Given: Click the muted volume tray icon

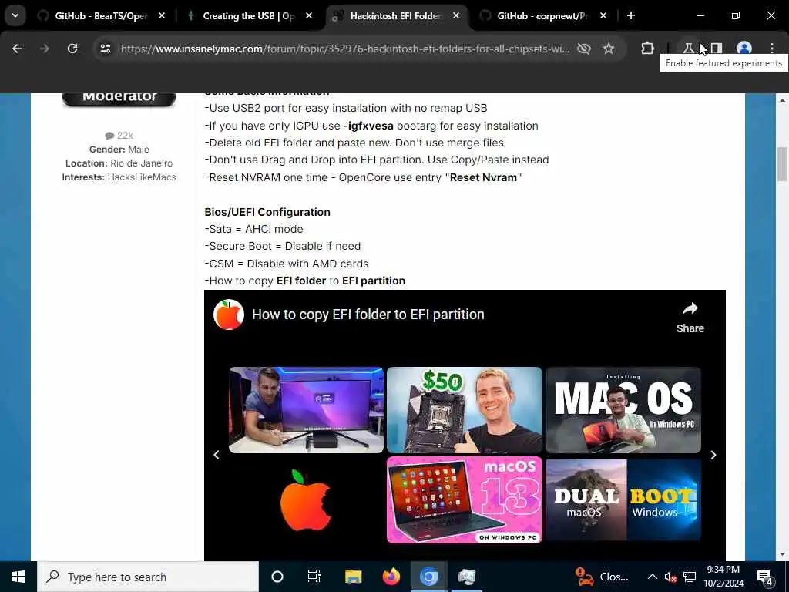Looking at the screenshot, I should point(670,577).
